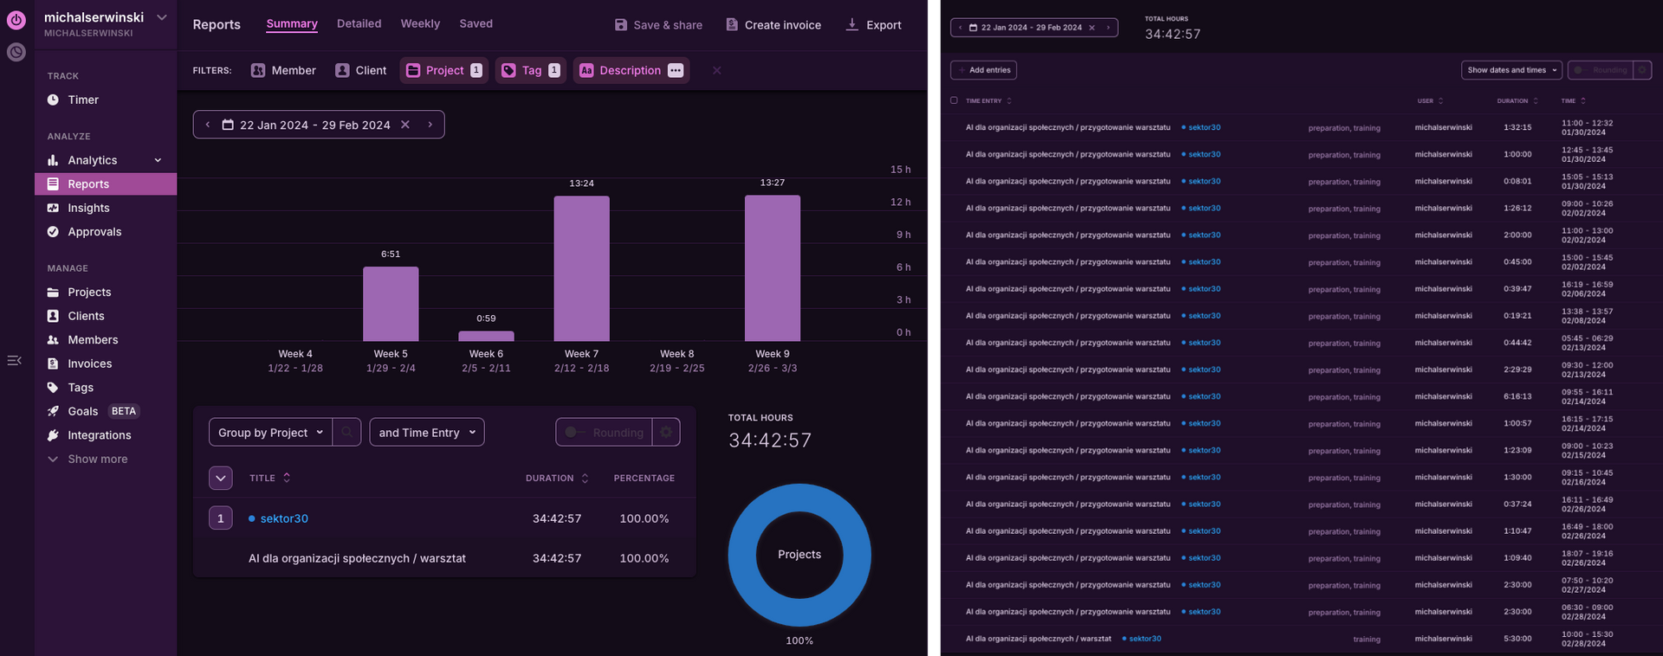Open the Tags management page
The image size is (1663, 656).
(81, 388)
